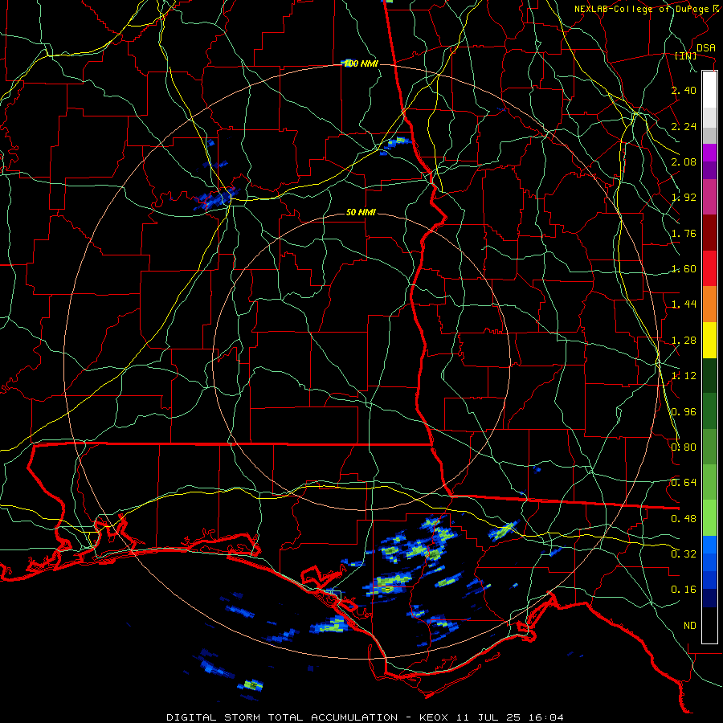Click the KEOX station identifier

coord(435,717)
